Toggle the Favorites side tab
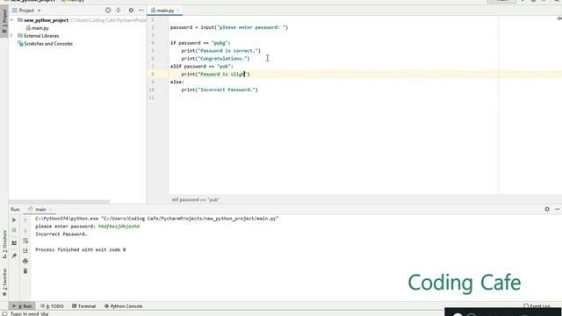 pos(4,283)
